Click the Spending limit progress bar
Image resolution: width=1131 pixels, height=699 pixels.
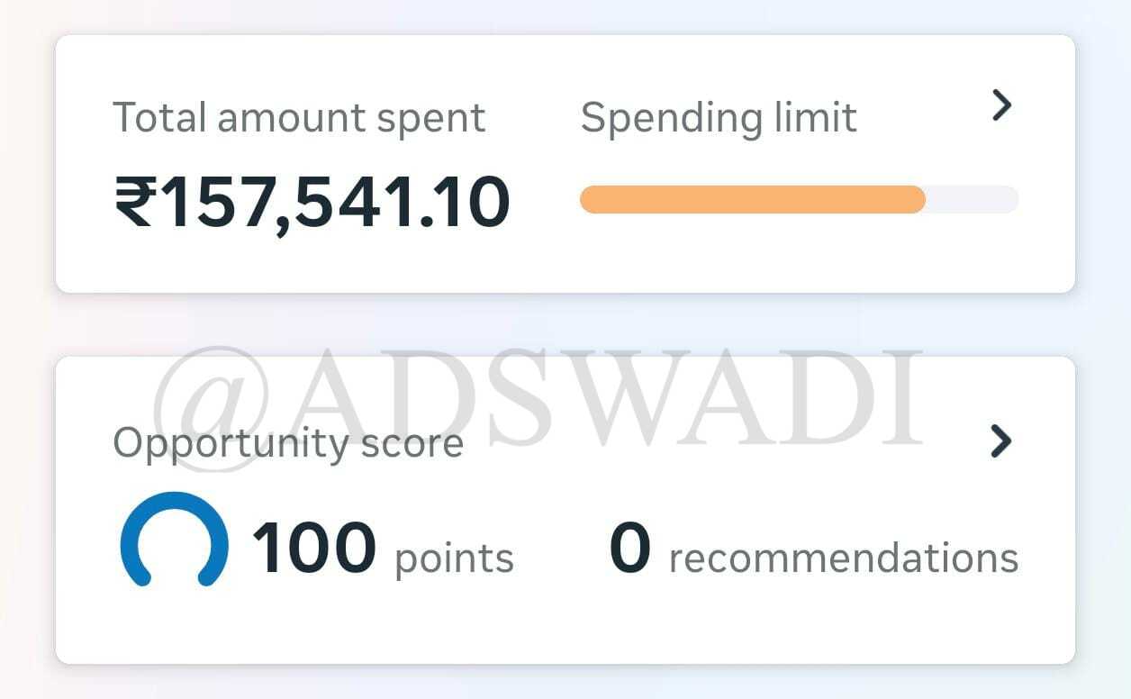(x=799, y=200)
